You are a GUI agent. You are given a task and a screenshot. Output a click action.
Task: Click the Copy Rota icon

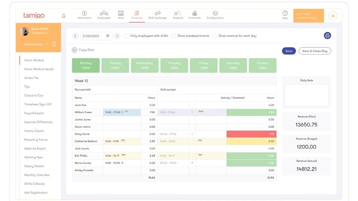(74, 50)
